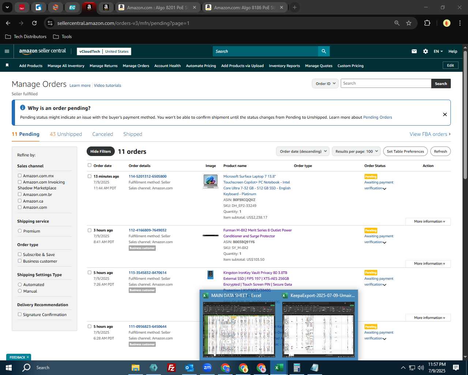Open Manage All Inventory in nav bar
The width and height of the screenshot is (468, 375).
[66, 66]
